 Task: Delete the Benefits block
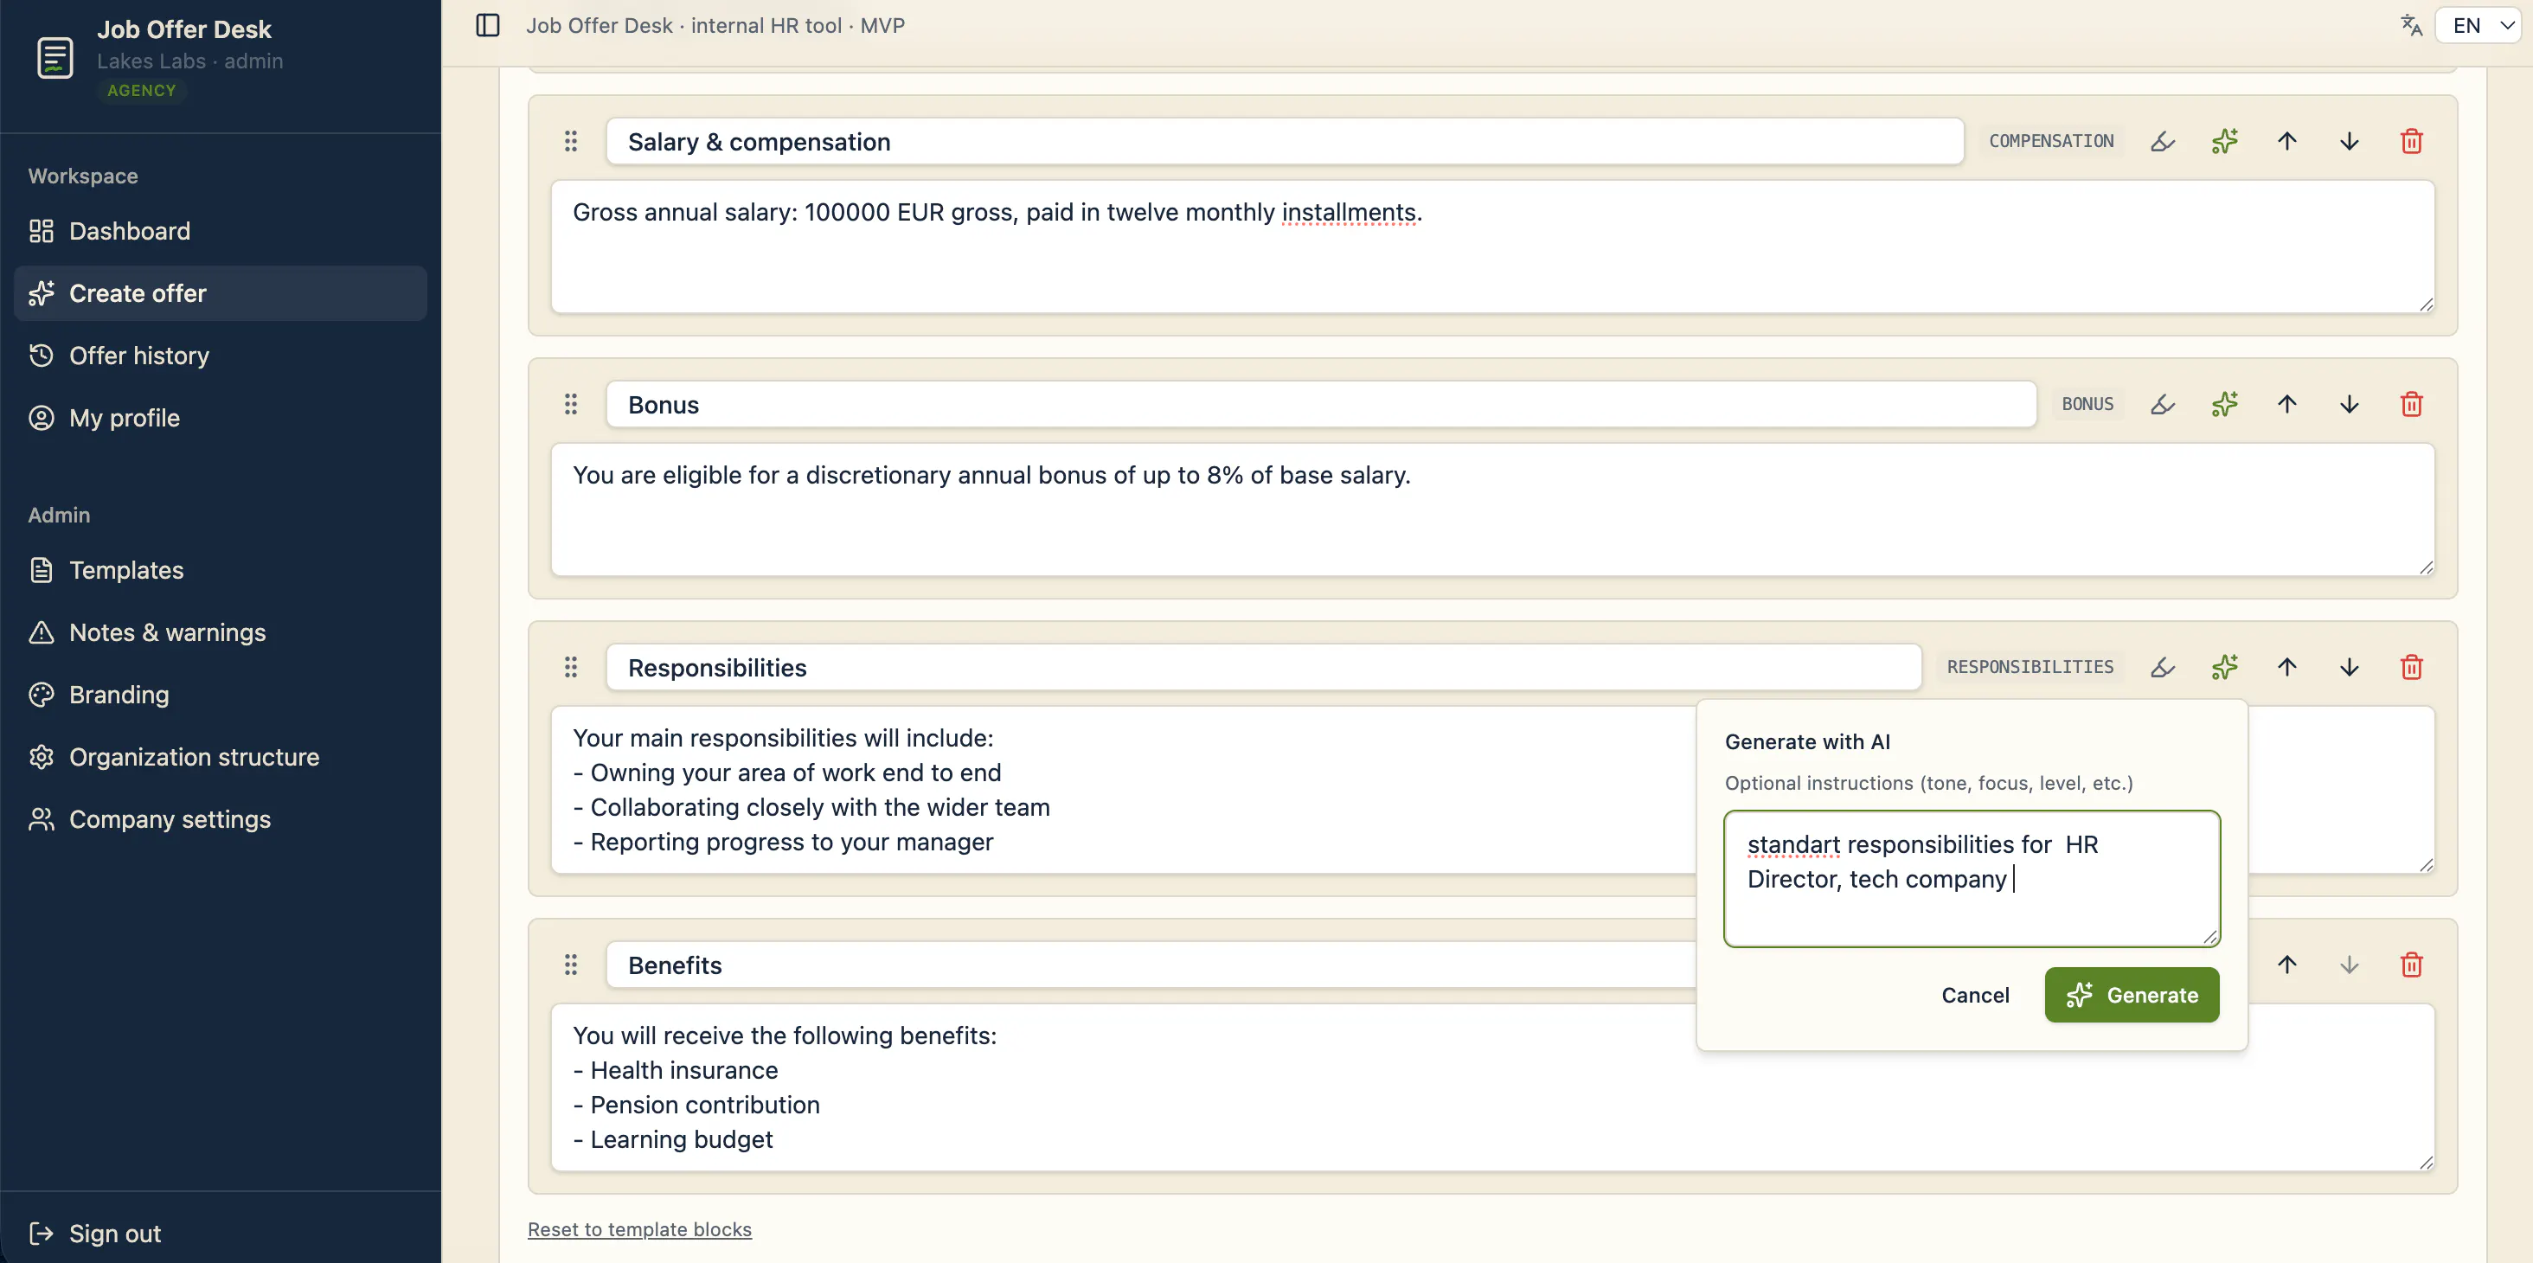(x=2411, y=965)
